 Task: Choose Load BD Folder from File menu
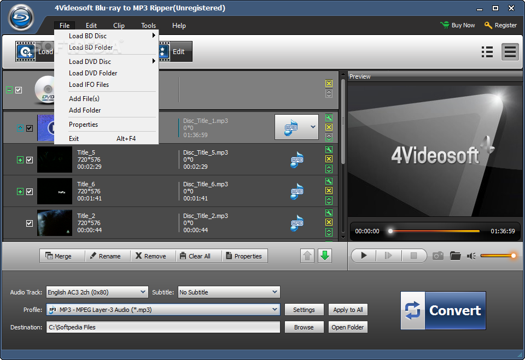(x=107, y=48)
